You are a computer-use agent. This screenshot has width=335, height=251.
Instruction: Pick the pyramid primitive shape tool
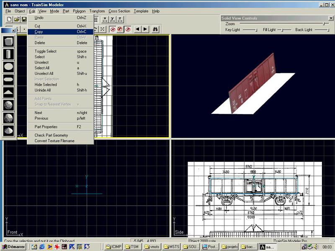click(9, 92)
